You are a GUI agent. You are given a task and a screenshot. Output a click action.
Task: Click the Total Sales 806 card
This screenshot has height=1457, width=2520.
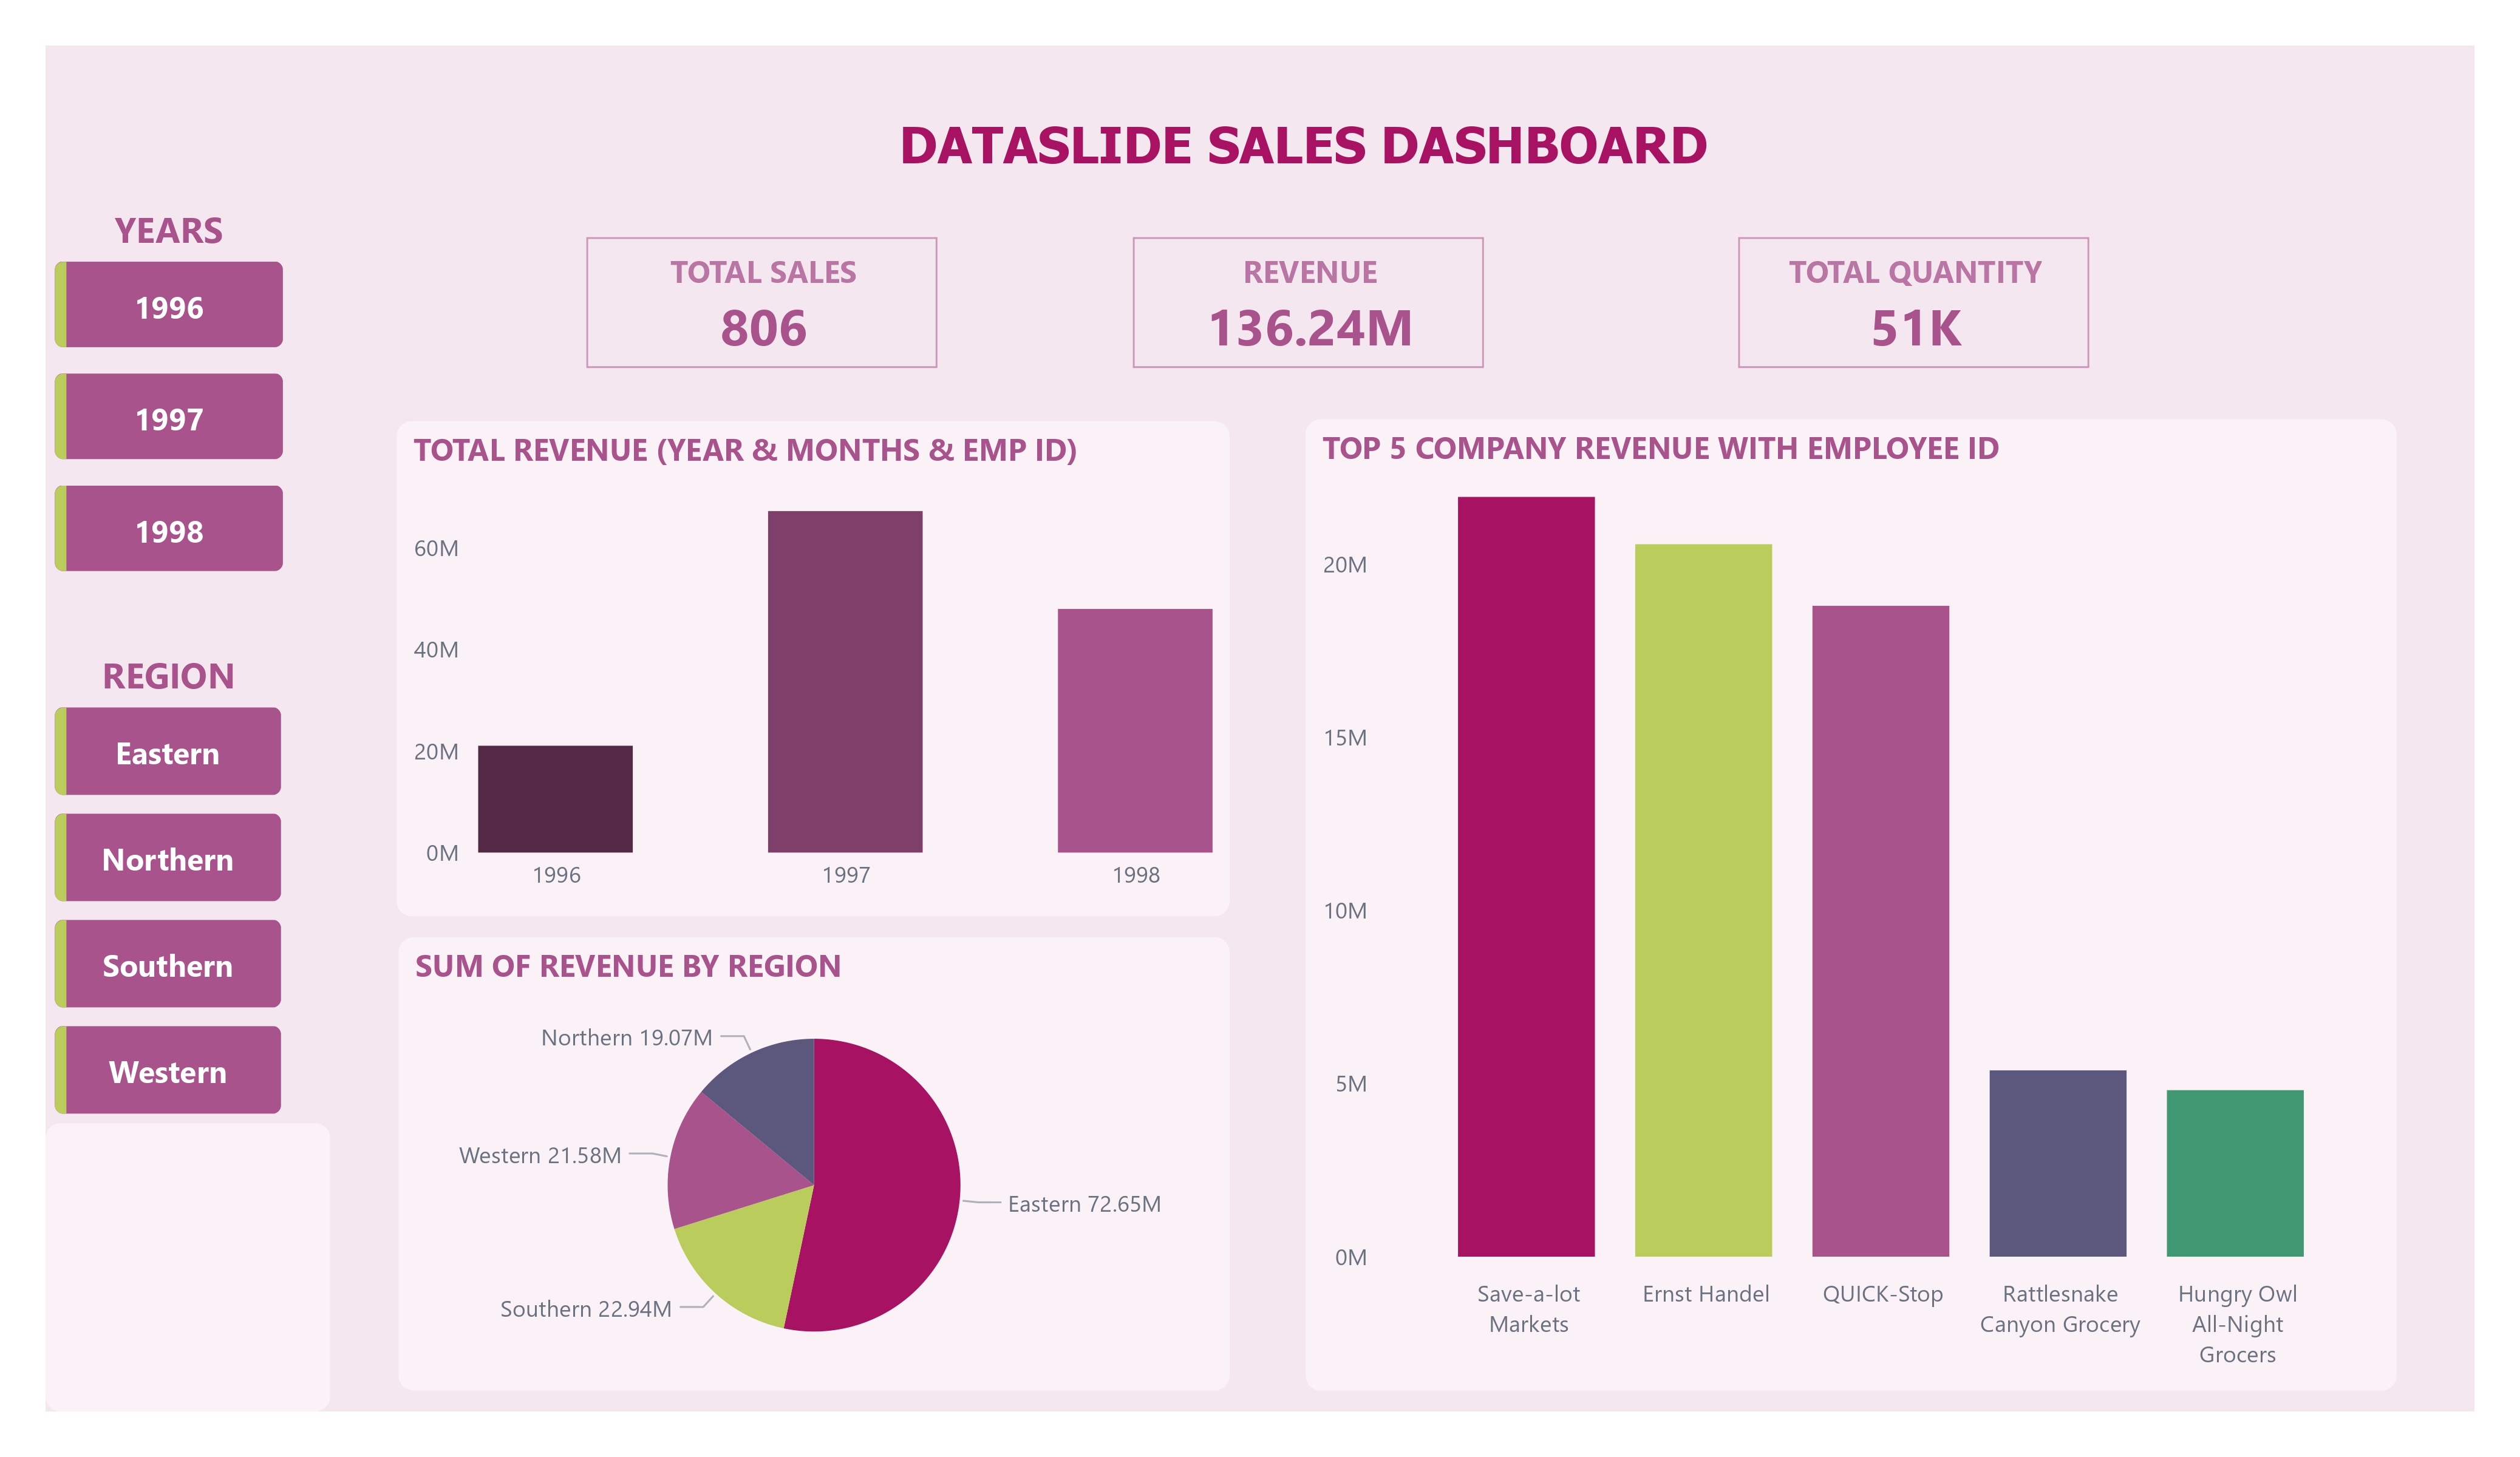pyautogui.click(x=762, y=303)
